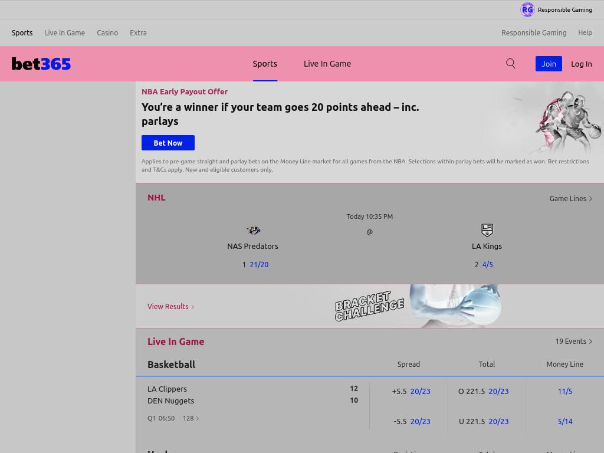
Task: Click the LA Kings team name
Action: pos(487,246)
